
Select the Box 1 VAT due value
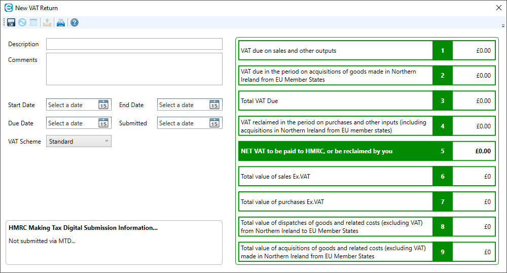pos(474,51)
